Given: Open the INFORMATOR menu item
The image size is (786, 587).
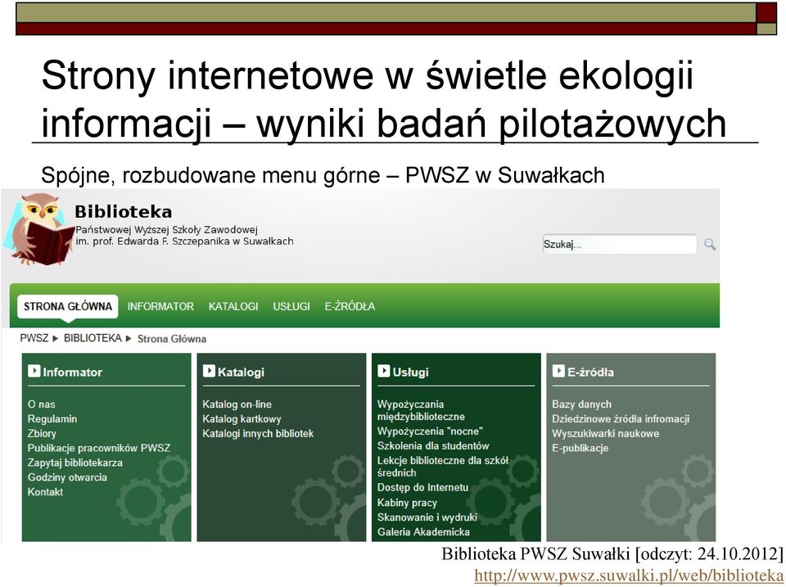Looking at the screenshot, I should point(160,306).
